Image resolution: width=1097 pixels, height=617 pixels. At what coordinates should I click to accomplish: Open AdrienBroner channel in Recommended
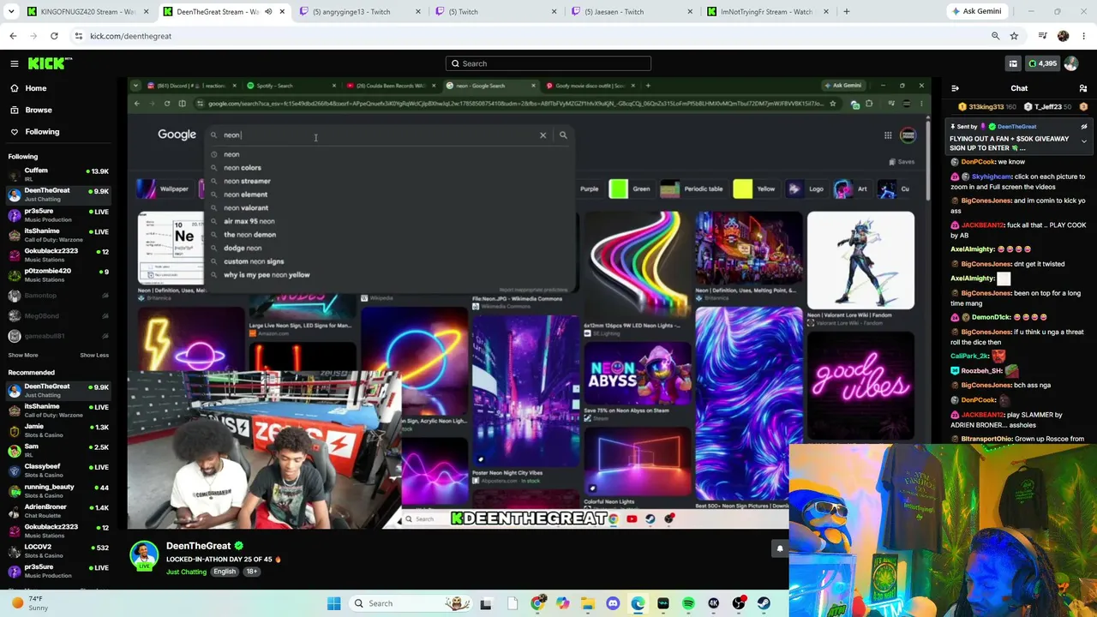pos(58,510)
